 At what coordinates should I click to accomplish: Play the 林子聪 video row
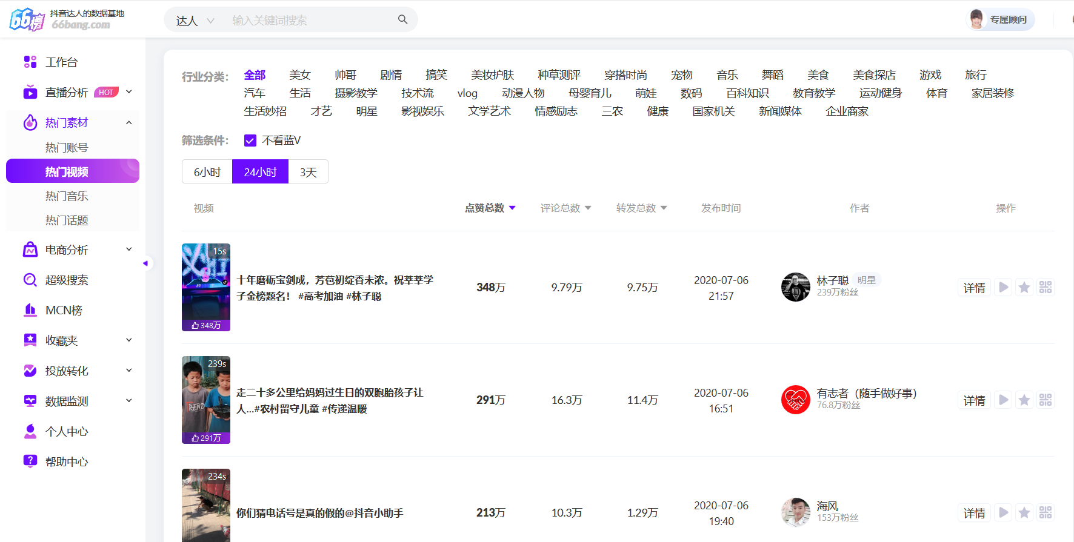(x=1004, y=287)
